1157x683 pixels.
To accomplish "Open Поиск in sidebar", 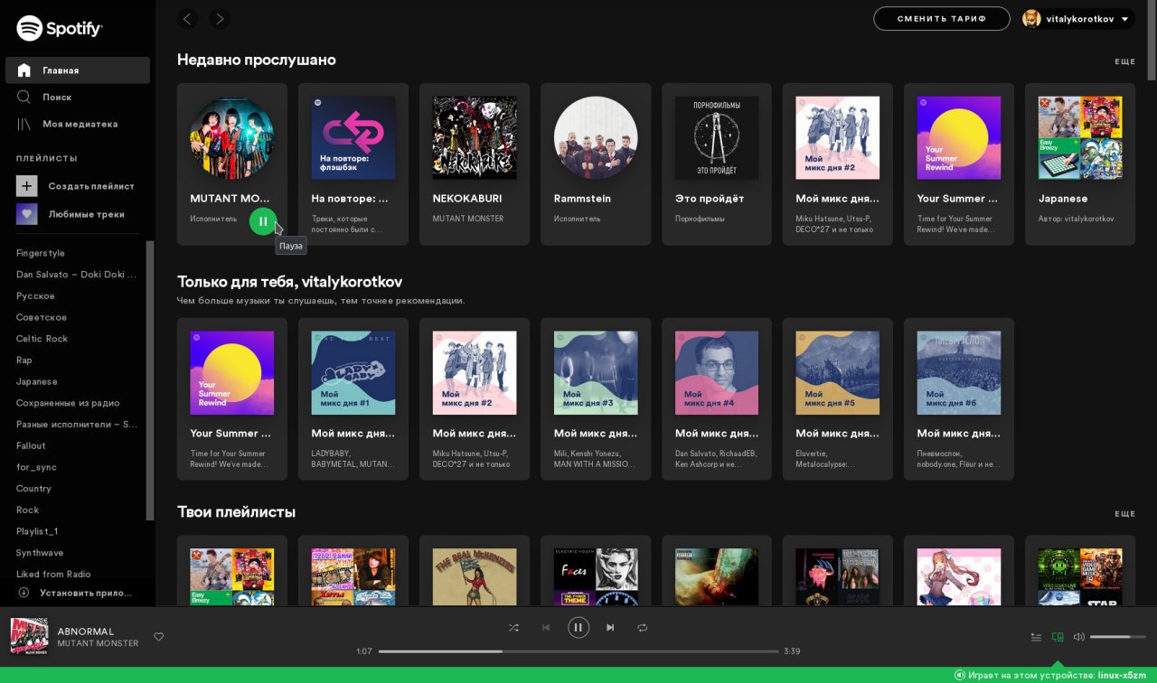I will (78, 97).
